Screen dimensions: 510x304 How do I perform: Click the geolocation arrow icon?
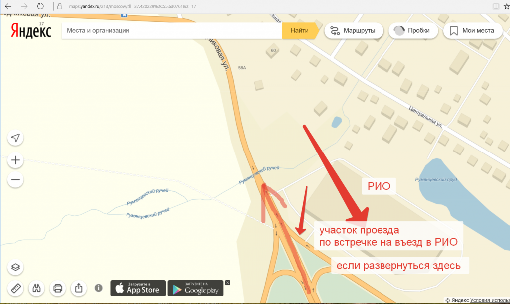pos(15,138)
